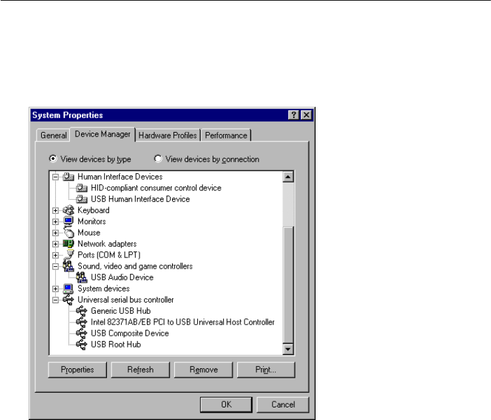Select 'USB Human Interface Device' text row

point(140,199)
